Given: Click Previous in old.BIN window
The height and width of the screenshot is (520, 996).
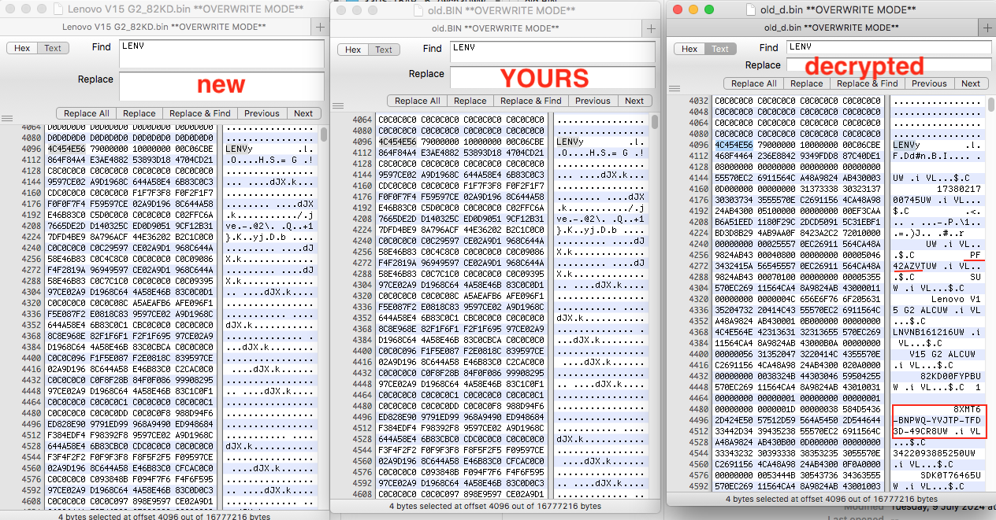Looking at the screenshot, I should (593, 101).
